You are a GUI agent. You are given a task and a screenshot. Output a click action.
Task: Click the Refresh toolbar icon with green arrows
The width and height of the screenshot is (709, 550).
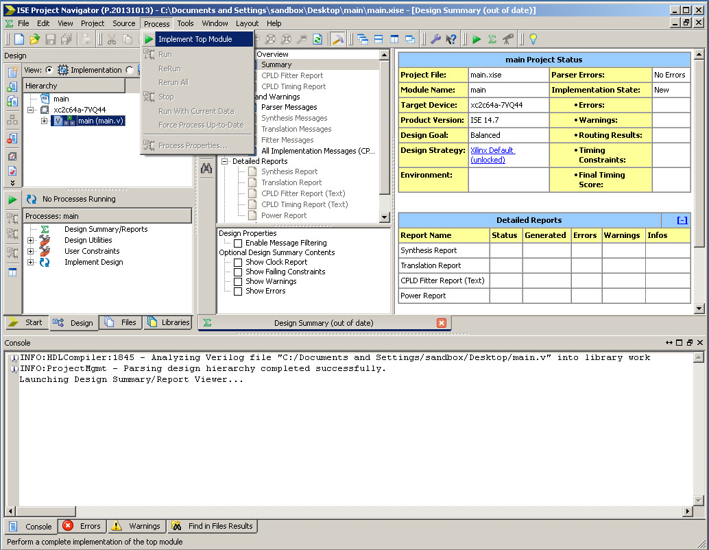point(317,39)
